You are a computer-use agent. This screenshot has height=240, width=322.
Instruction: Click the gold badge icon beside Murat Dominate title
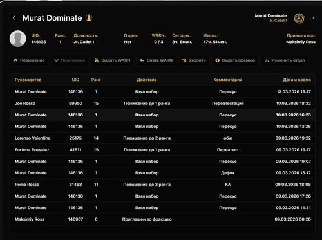point(89,18)
